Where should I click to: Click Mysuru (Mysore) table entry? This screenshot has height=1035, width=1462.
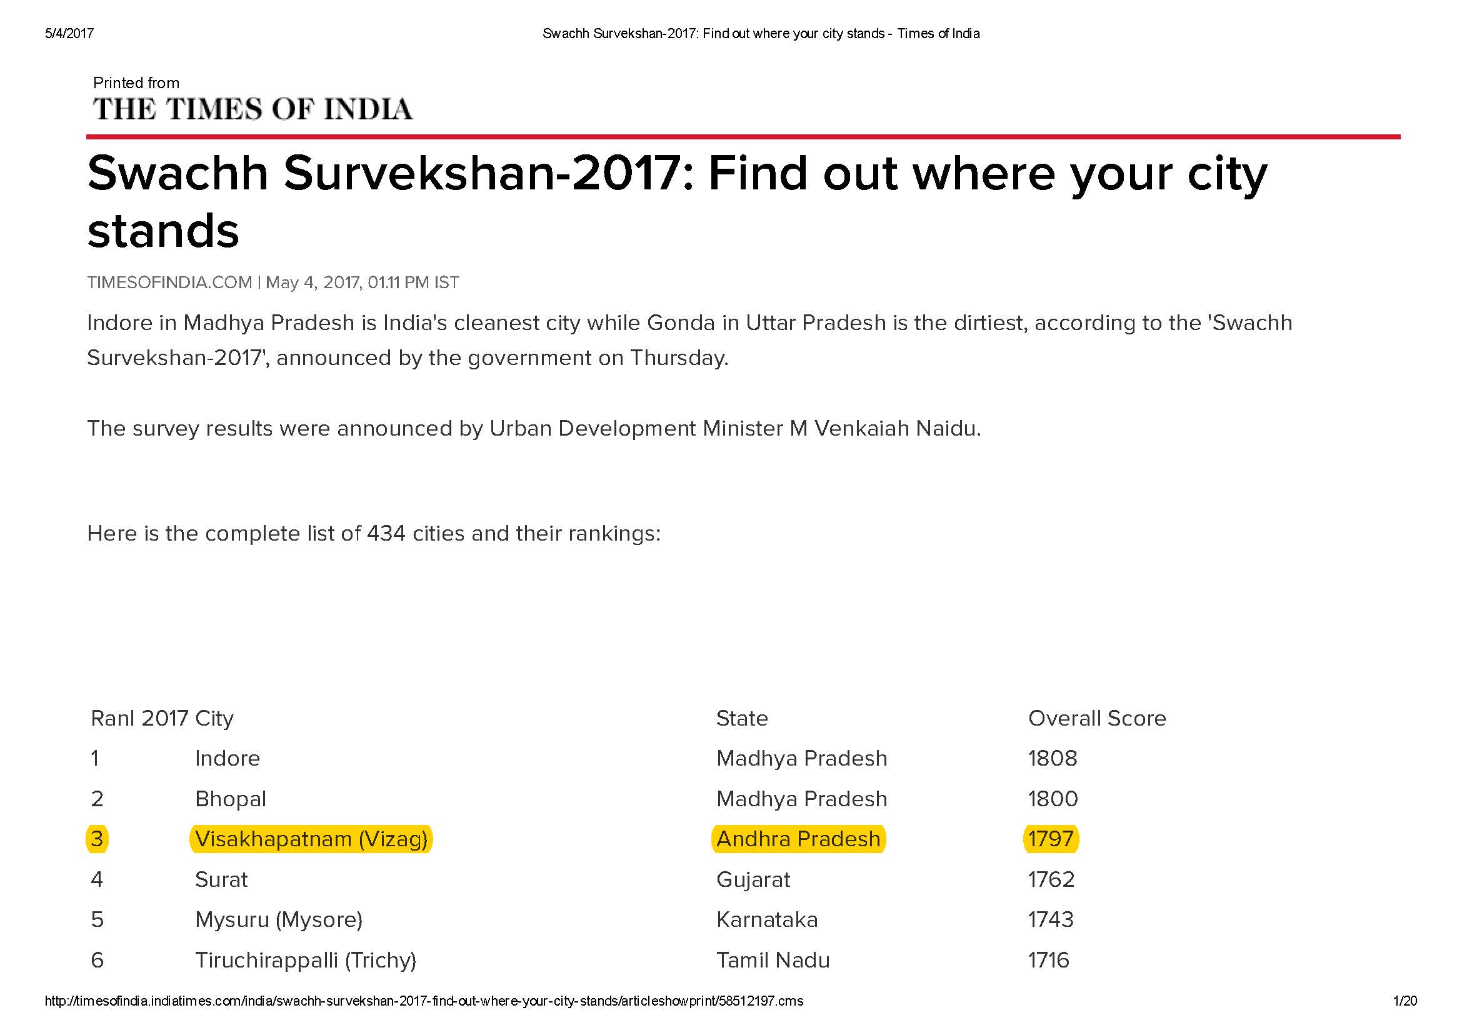click(279, 919)
